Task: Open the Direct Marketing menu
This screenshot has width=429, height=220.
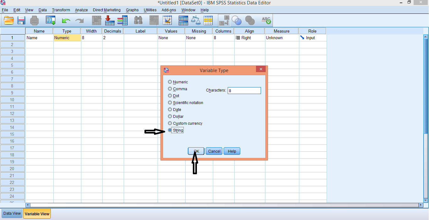Action: (x=106, y=10)
